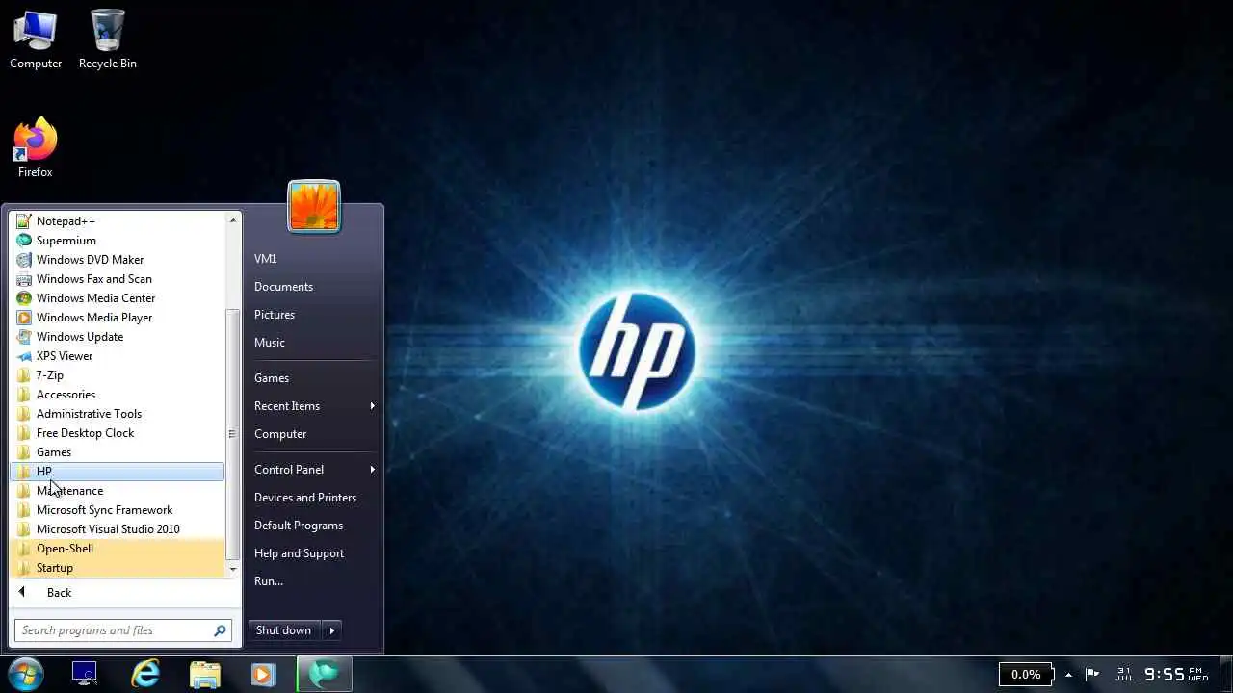
Task: Expand the Free Desktop Clock folder
Action: coord(117,433)
